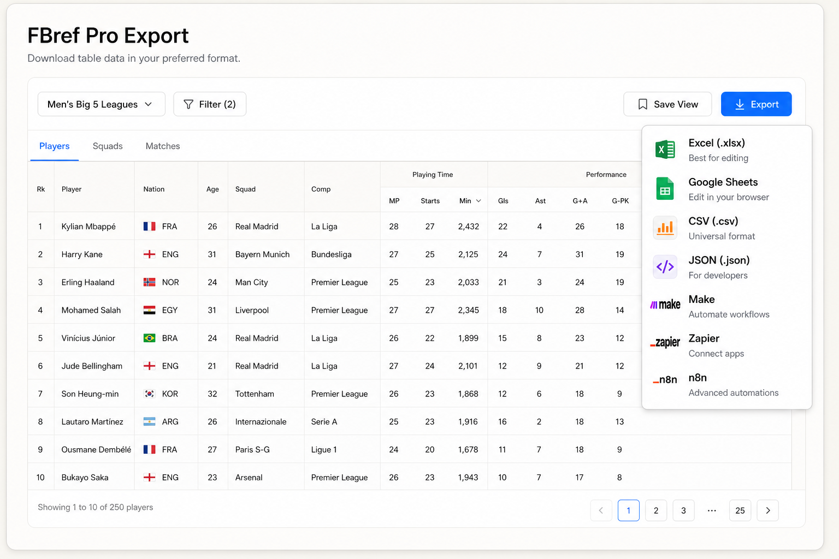Click Korea flag in Son Heung-min row

click(x=149, y=394)
